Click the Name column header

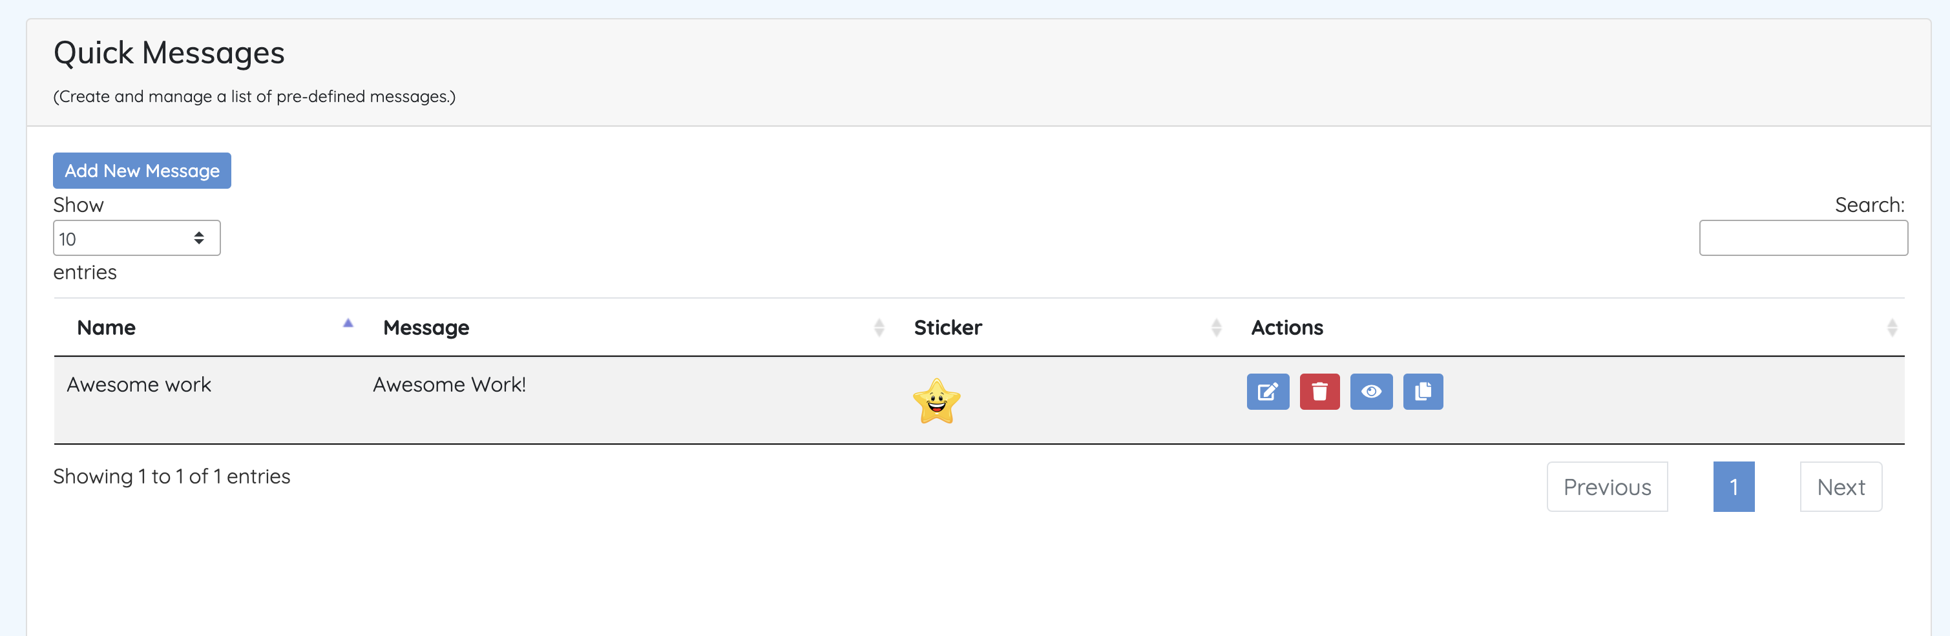107,328
